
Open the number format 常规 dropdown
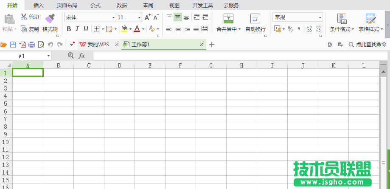click(x=320, y=17)
